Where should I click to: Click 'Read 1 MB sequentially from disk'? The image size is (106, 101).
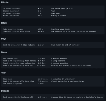click(18, 81)
